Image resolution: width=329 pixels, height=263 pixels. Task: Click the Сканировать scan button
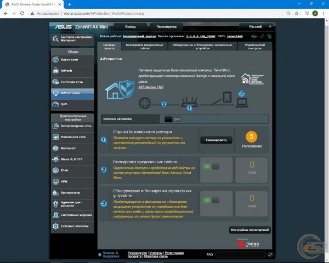216,140
